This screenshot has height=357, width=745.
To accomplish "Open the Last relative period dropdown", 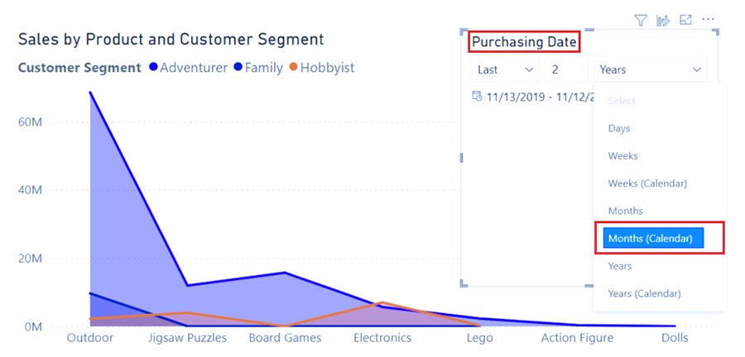I will pyautogui.click(x=507, y=69).
